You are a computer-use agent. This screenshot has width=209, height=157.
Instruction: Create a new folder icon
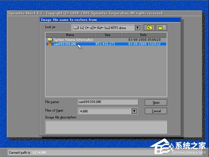pyautogui.click(x=161, y=28)
